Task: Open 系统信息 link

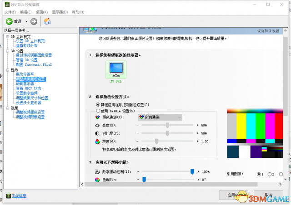Action: click(x=19, y=196)
